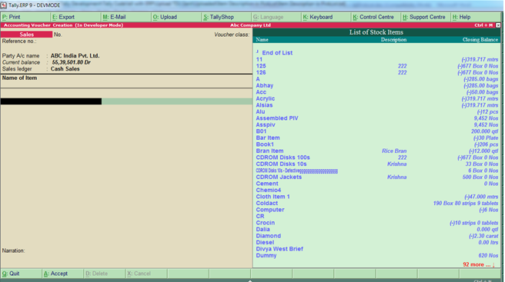Click the Tally.ERP 9 title bar icon

4,5
